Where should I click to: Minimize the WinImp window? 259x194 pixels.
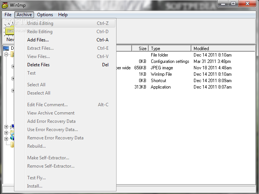click(x=223, y=4)
